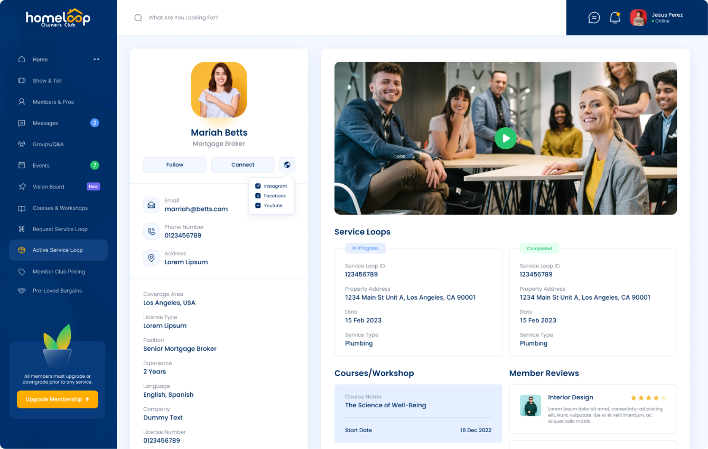Click the Interior Design star rating
708x449 pixels.
tap(648, 398)
